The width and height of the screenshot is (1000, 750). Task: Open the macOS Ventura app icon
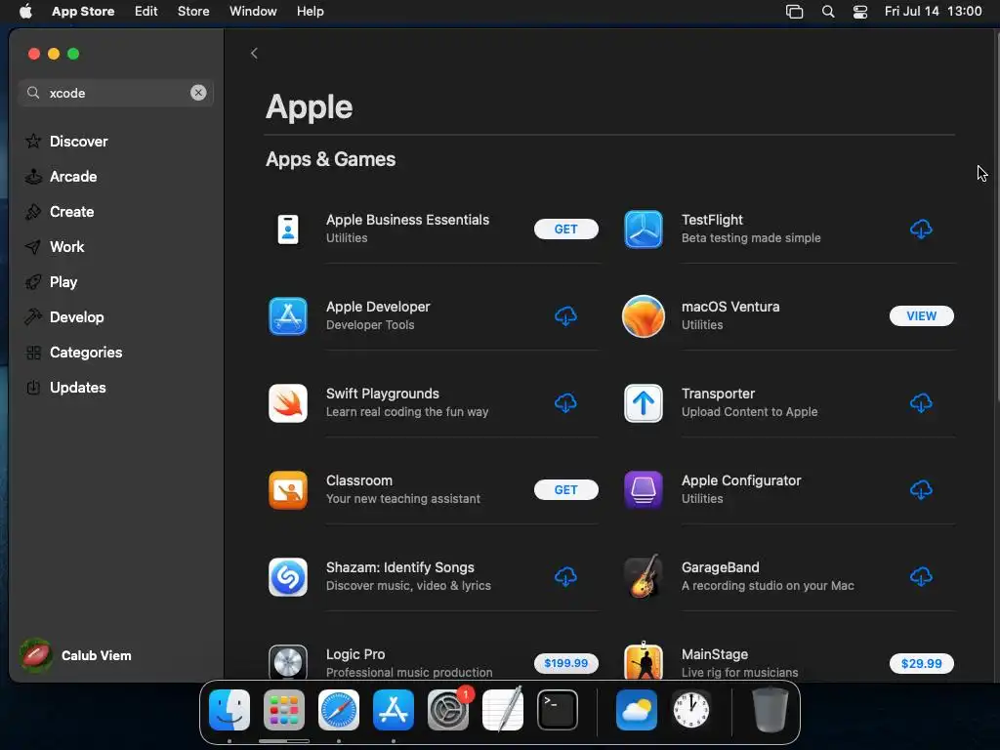pos(643,315)
